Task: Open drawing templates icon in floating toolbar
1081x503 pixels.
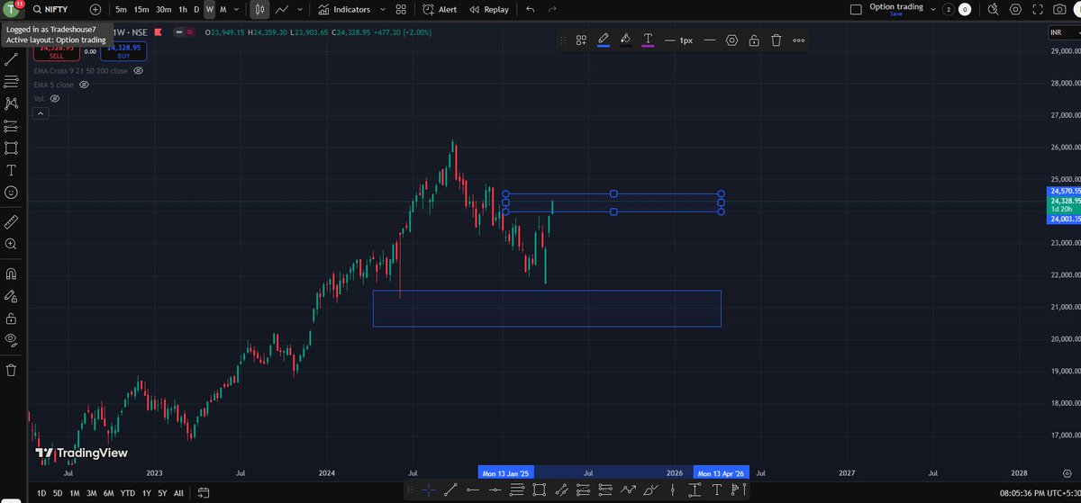Action: tap(581, 40)
